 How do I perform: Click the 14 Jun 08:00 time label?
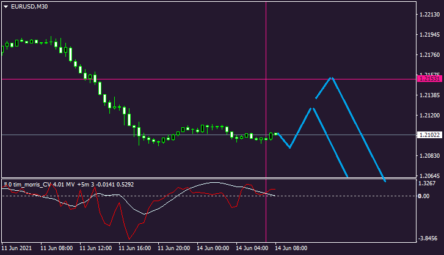(x=291, y=249)
